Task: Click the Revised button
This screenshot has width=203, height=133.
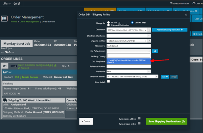Action: [x=197, y=34]
